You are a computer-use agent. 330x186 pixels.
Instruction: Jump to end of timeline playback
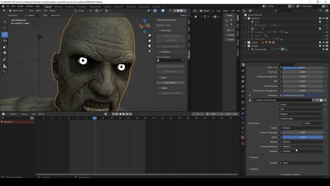130,114
